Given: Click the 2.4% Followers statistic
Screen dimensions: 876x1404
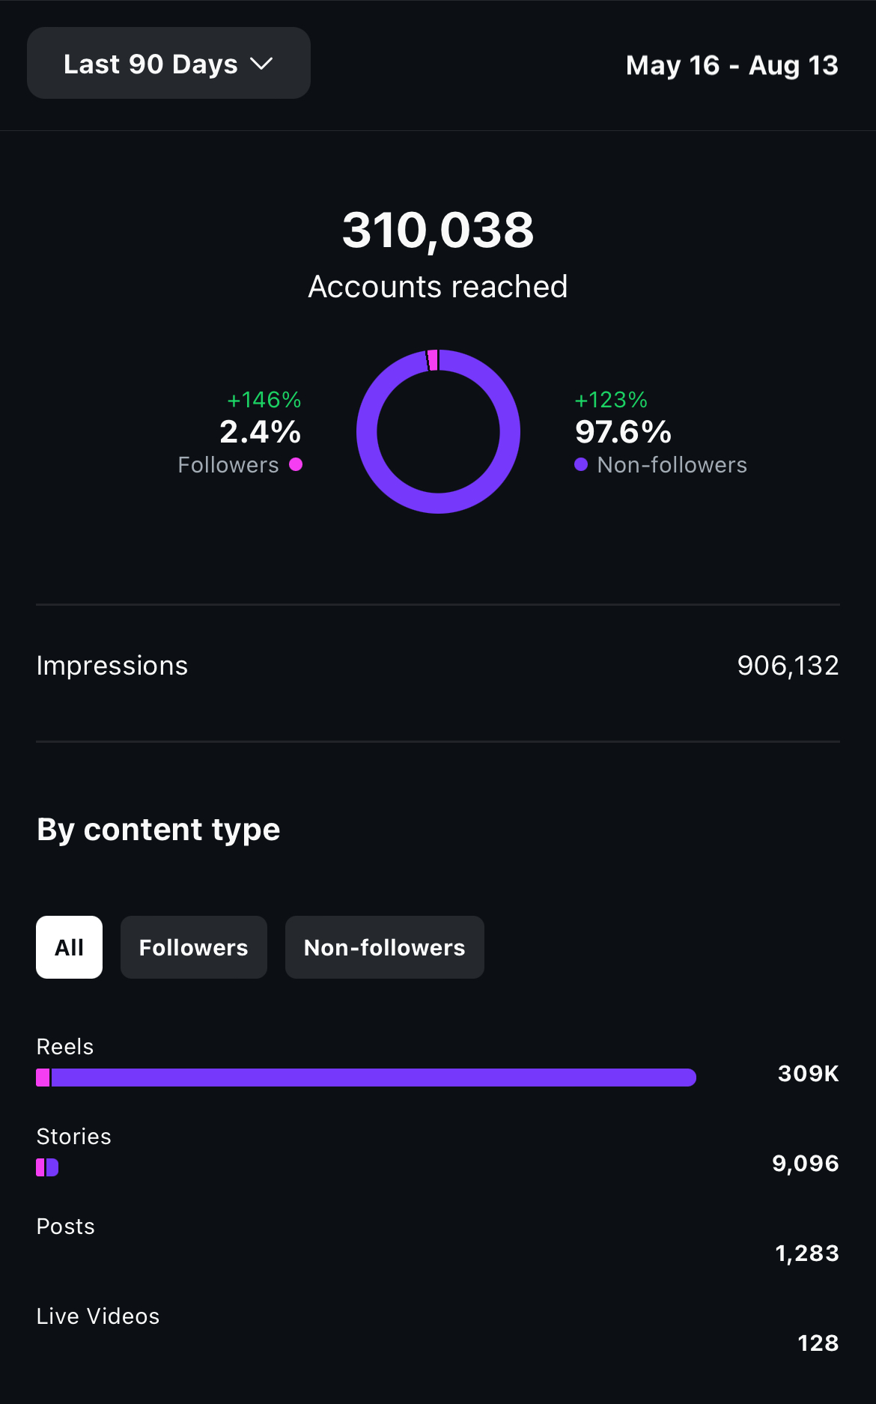Looking at the screenshot, I should [x=260, y=432].
